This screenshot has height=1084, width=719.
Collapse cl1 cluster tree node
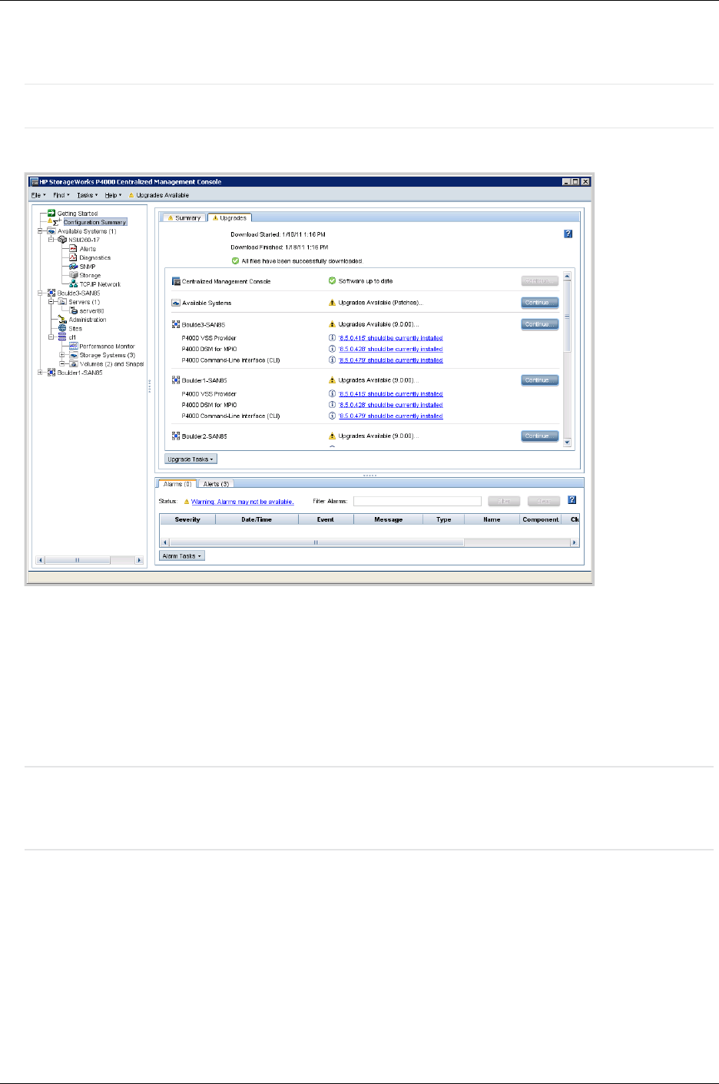click(51, 337)
